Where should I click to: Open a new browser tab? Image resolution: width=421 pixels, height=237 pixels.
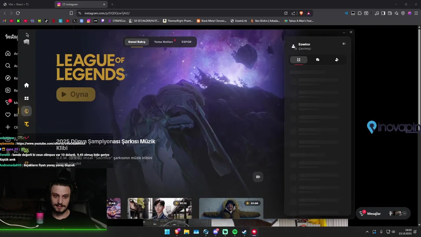tap(112, 4)
